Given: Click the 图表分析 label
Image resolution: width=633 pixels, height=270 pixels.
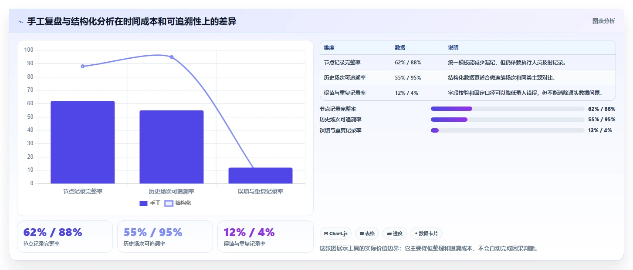Looking at the screenshot, I should [x=604, y=21].
